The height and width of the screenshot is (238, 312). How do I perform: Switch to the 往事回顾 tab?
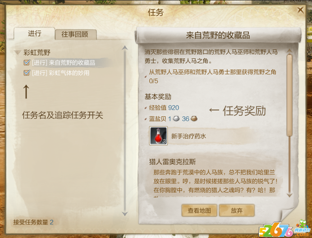click(76, 34)
